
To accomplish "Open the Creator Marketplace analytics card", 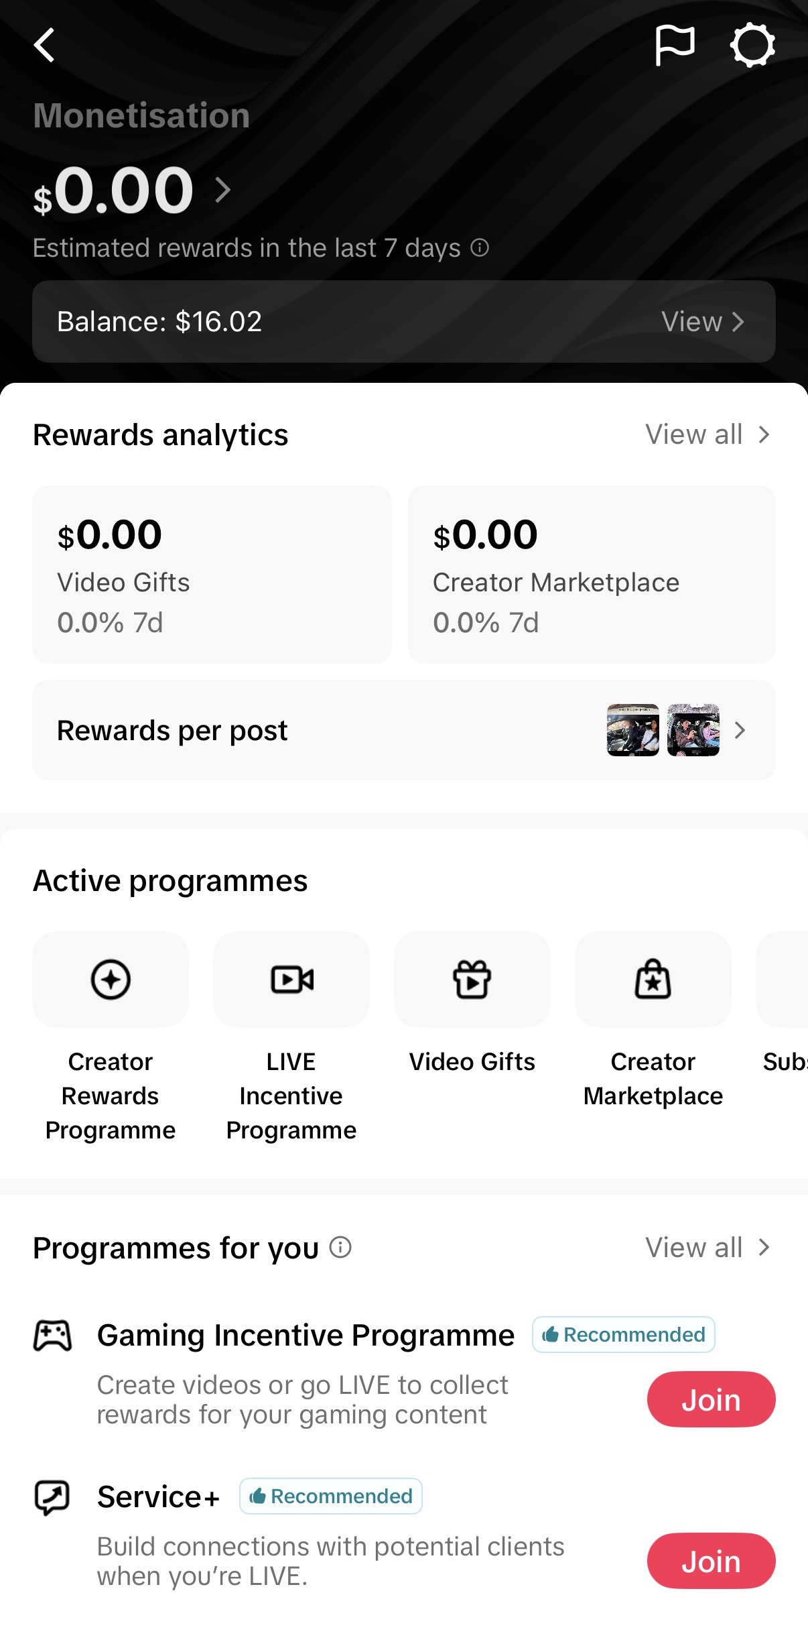I will coord(592,575).
